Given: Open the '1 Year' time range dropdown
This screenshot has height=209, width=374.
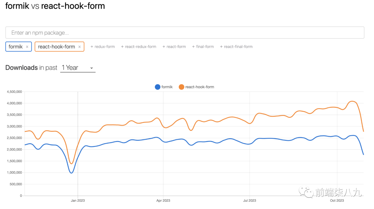Looking at the screenshot, I should [78, 68].
